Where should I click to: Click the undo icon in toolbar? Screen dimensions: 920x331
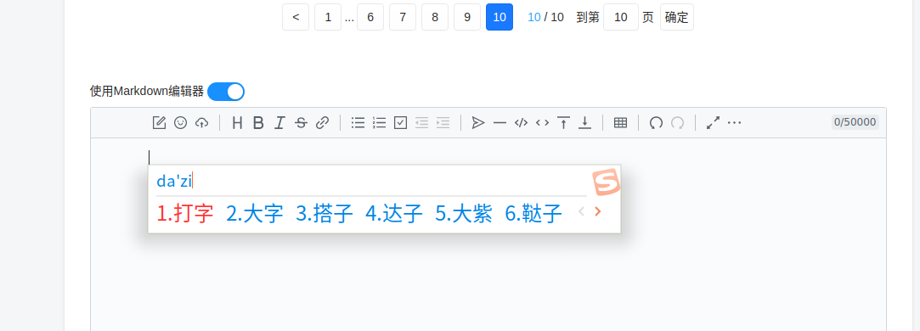click(656, 123)
